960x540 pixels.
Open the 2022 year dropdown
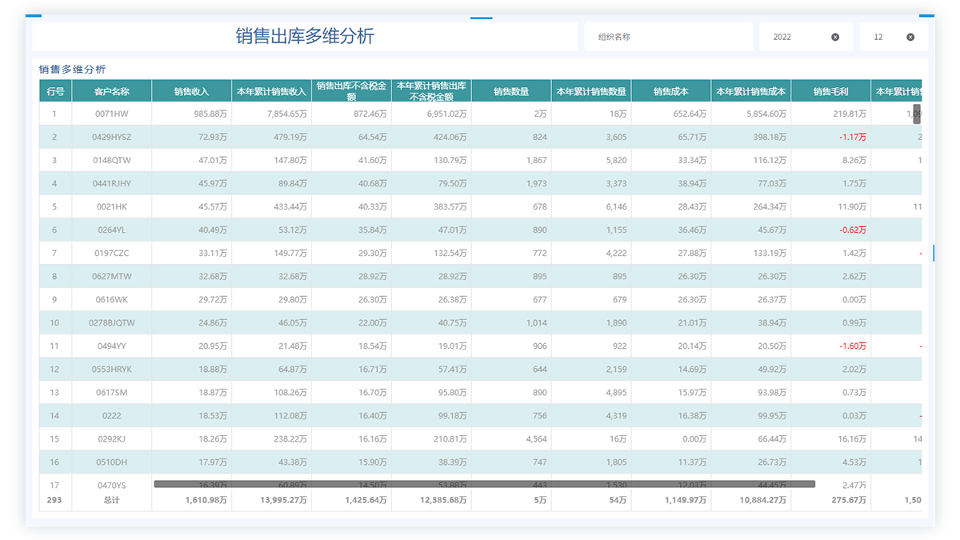(x=792, y=37)
